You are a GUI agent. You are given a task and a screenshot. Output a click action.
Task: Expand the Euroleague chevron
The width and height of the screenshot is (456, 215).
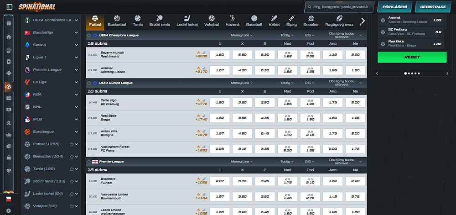point(76,131)
